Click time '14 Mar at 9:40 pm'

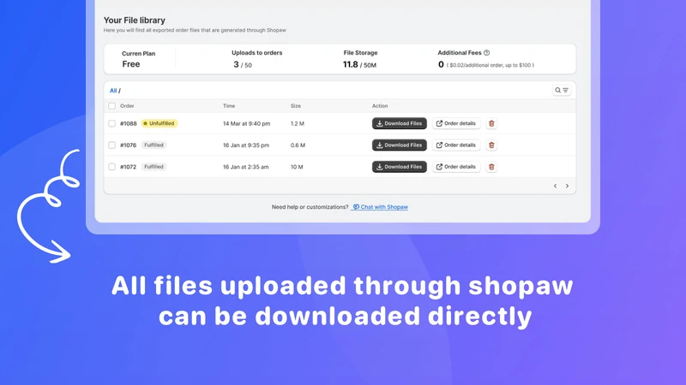tap(246, 123)
